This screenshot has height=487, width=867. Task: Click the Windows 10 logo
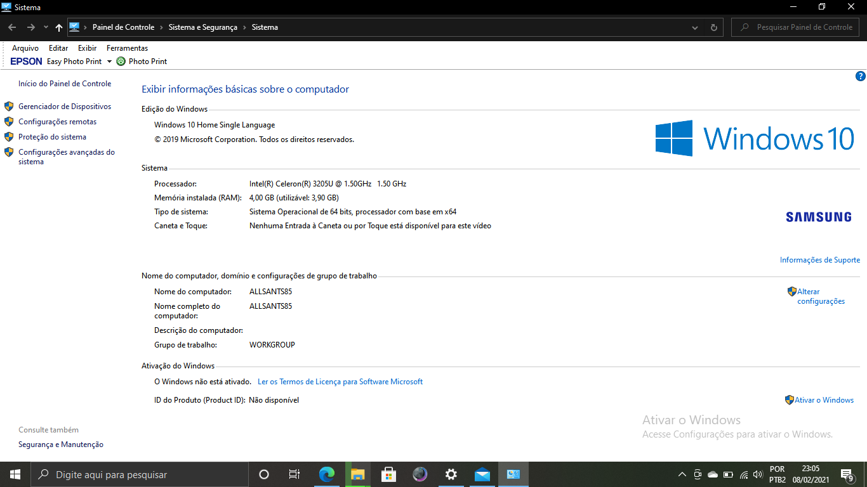(x=755, y=138)
